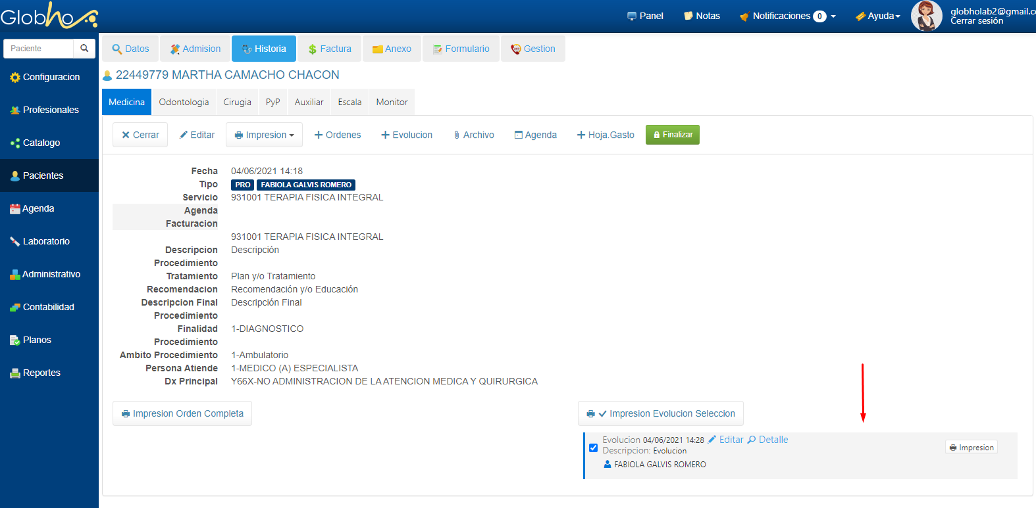Screen dimensions: 1036x508
Task: Click the patient search magnifier icon
Action: 84,48
